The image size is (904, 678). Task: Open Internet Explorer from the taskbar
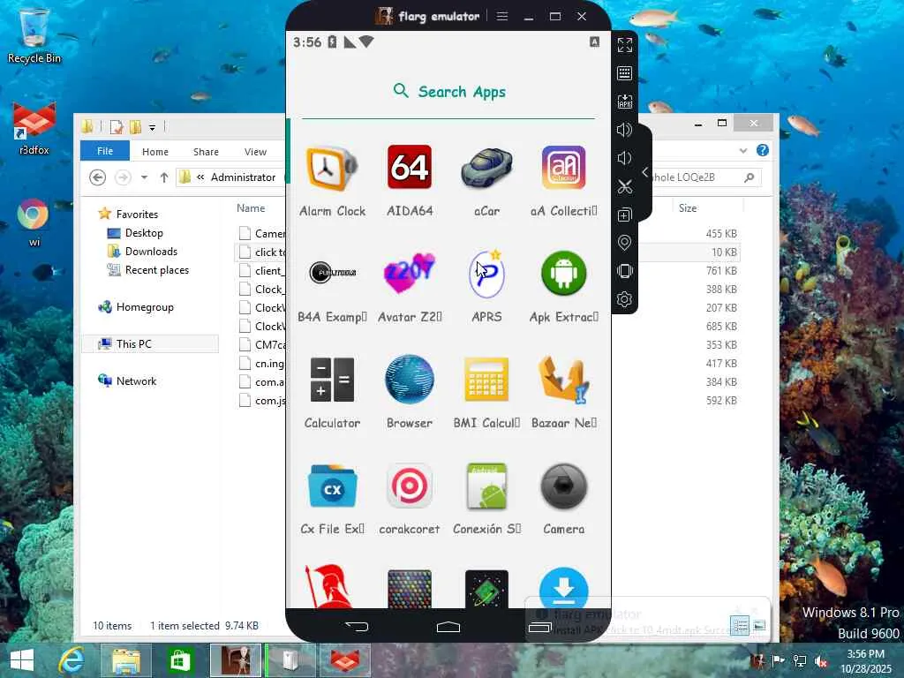72,660
